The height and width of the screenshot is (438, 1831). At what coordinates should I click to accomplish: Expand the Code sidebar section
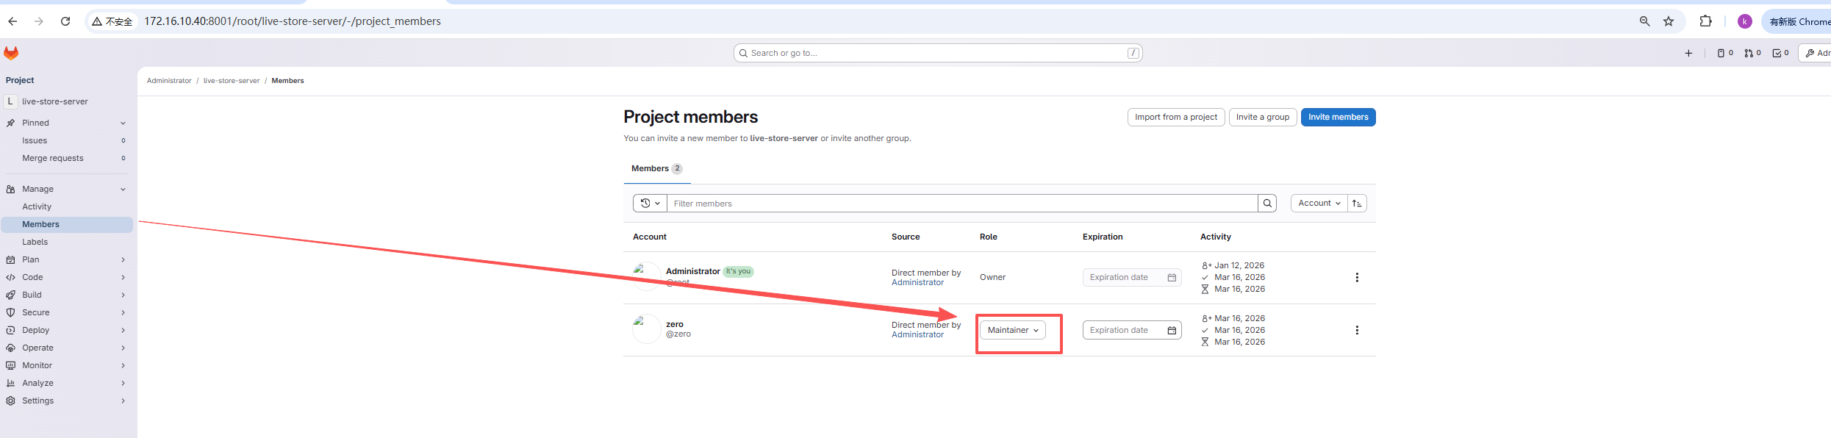coord(67,277)
